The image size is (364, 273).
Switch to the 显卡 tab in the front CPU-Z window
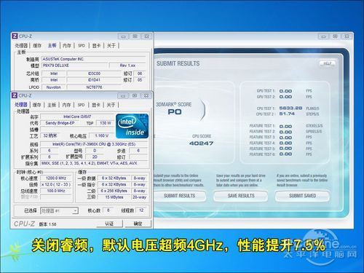(x=96, y=105)
